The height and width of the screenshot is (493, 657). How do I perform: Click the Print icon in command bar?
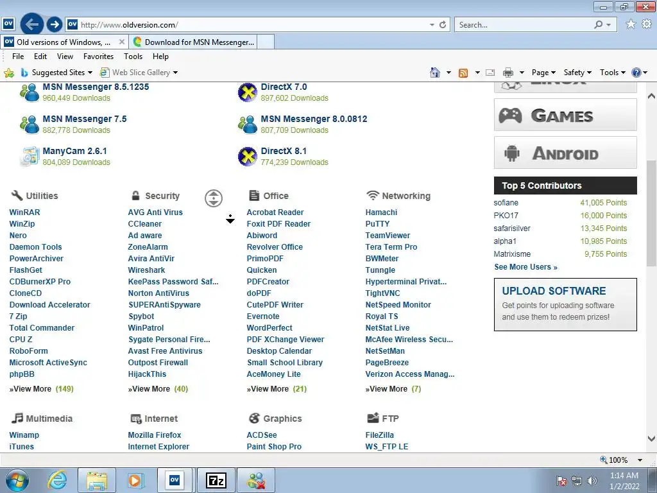coord(508,73)
